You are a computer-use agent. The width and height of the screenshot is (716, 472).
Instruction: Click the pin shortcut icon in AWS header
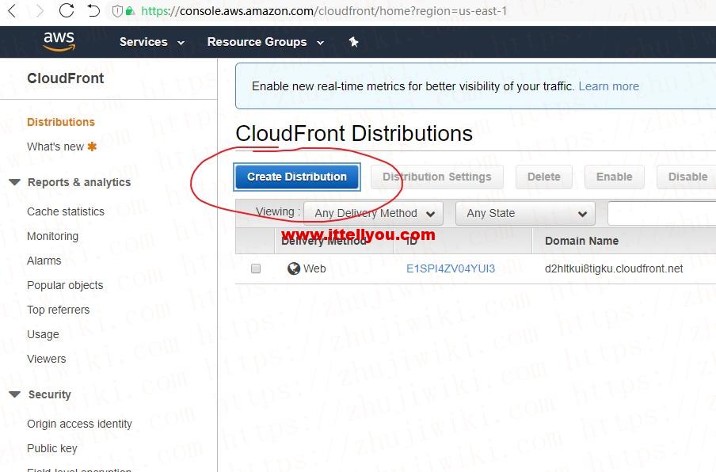coord(353,42)
